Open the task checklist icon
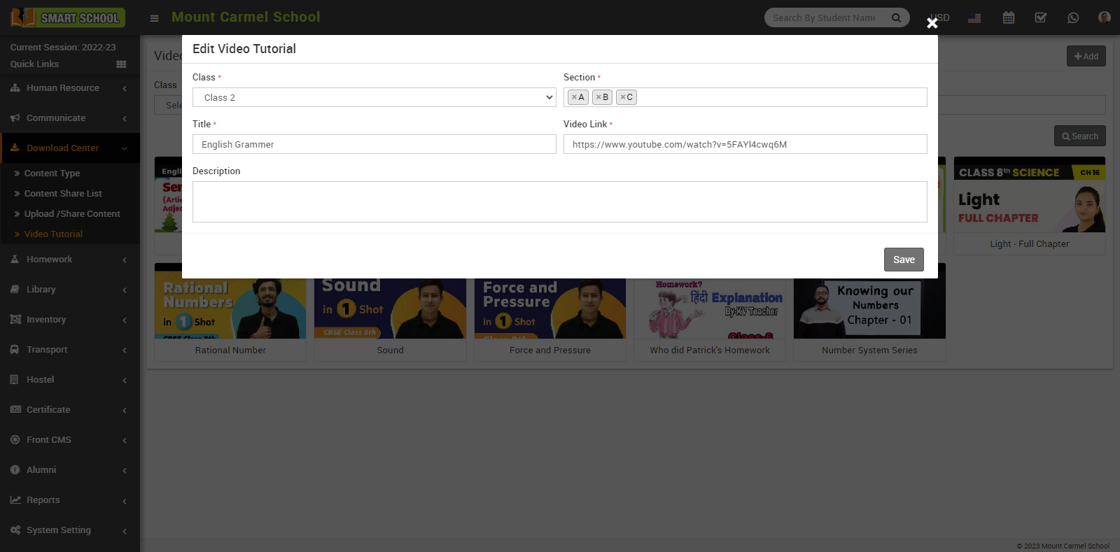This screenshot has height=552, width=1120. pyautogui.click(x=1041, y=17)
